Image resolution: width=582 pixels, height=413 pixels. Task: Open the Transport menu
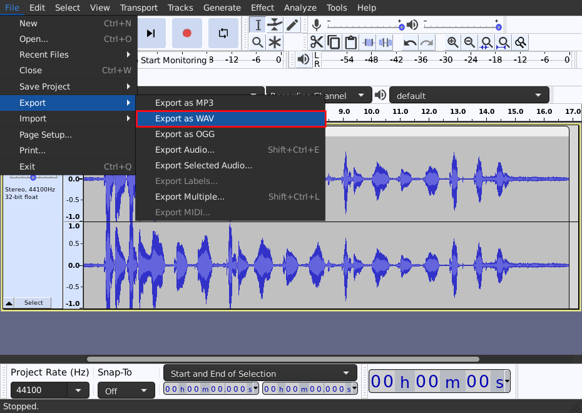[139, 8]
